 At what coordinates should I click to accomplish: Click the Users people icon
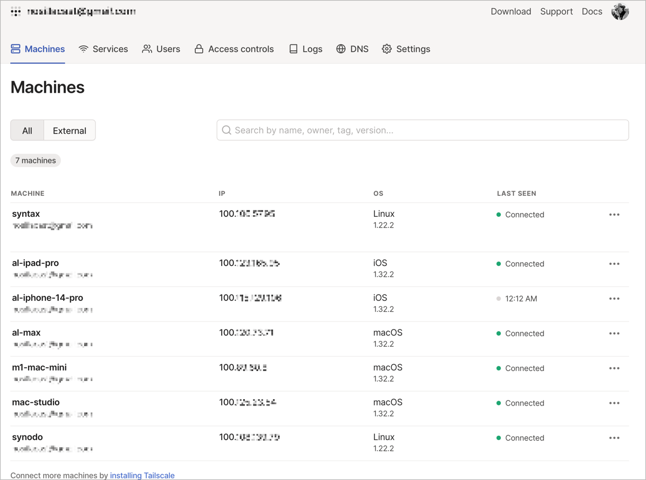147,49
